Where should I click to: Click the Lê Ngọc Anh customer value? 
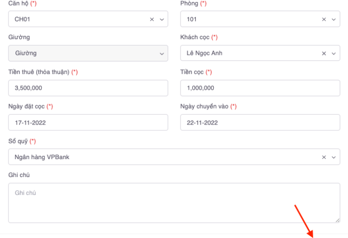[204, 54]
